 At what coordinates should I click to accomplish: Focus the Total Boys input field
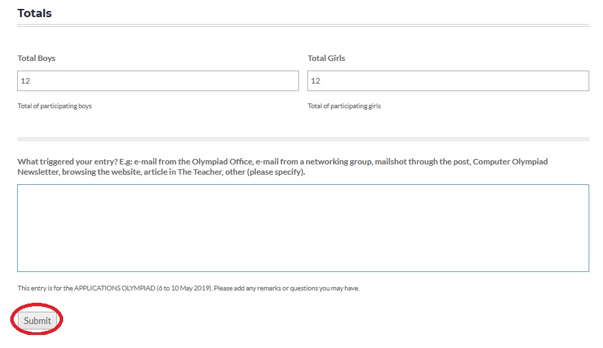[x=158, y=81]
